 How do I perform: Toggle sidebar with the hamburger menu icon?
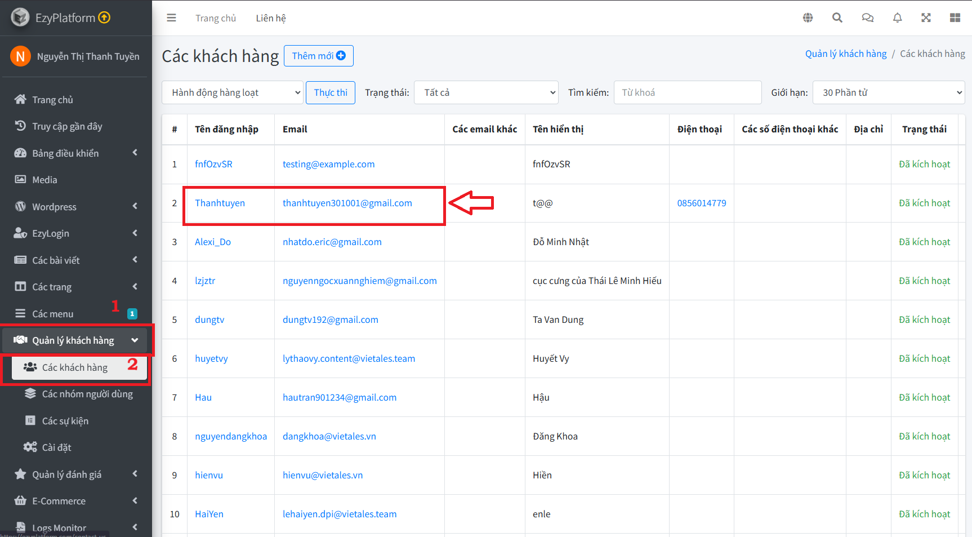[x=171, y=18]
